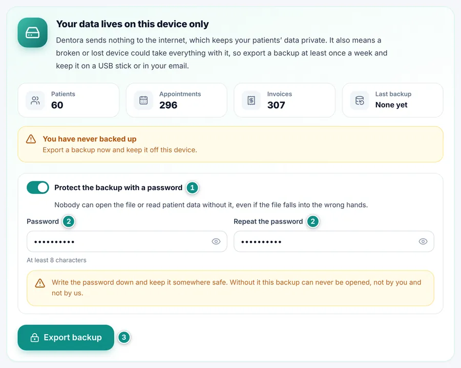Click the 'Dentora sends nothing to the internet' paragraph

coord(222,53)
